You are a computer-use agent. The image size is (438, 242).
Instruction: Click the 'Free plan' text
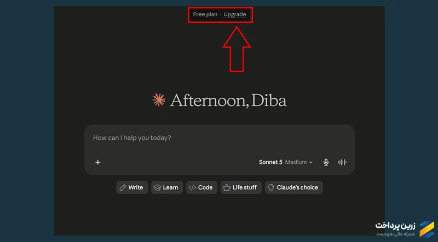(x=205, y=15)
